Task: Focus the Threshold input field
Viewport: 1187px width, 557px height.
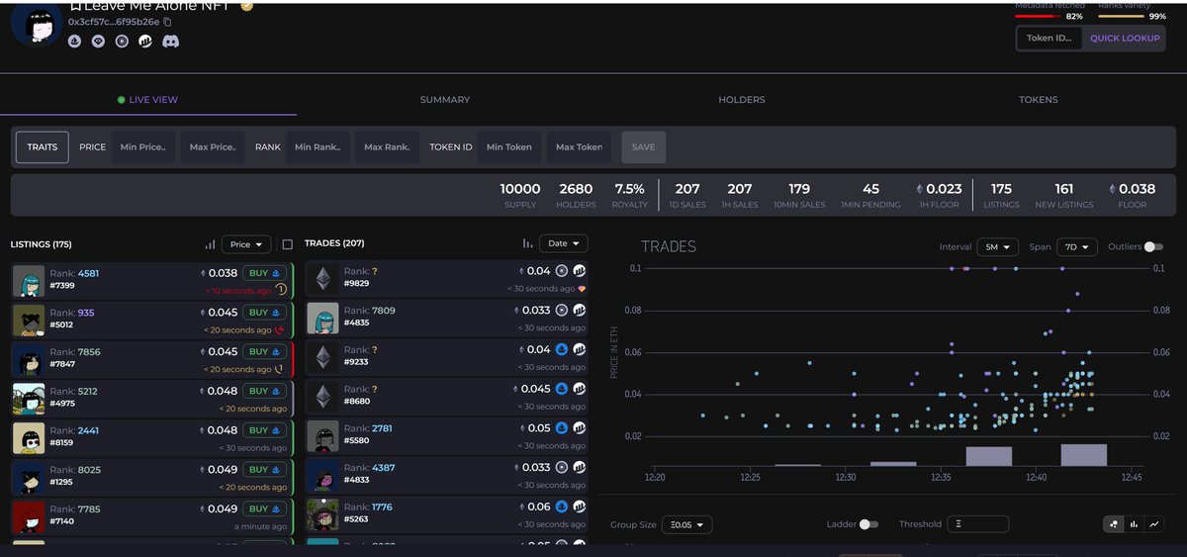Action: pyautogui.click(x=978, y=524)
